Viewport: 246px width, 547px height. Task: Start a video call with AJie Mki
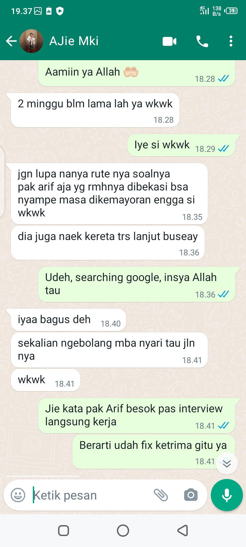pyautogui.click(x=169, y=42)
